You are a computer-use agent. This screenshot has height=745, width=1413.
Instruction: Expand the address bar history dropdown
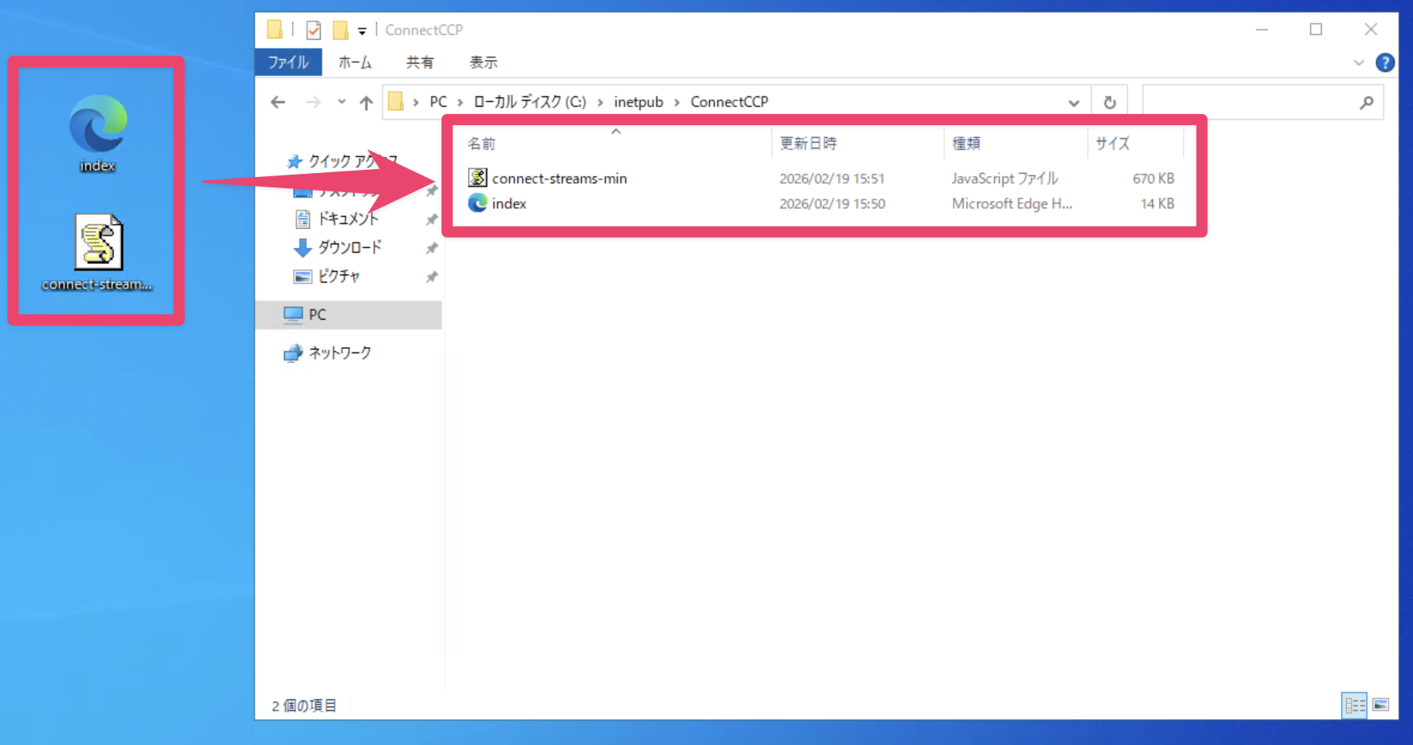click(x=1074, y=101)
